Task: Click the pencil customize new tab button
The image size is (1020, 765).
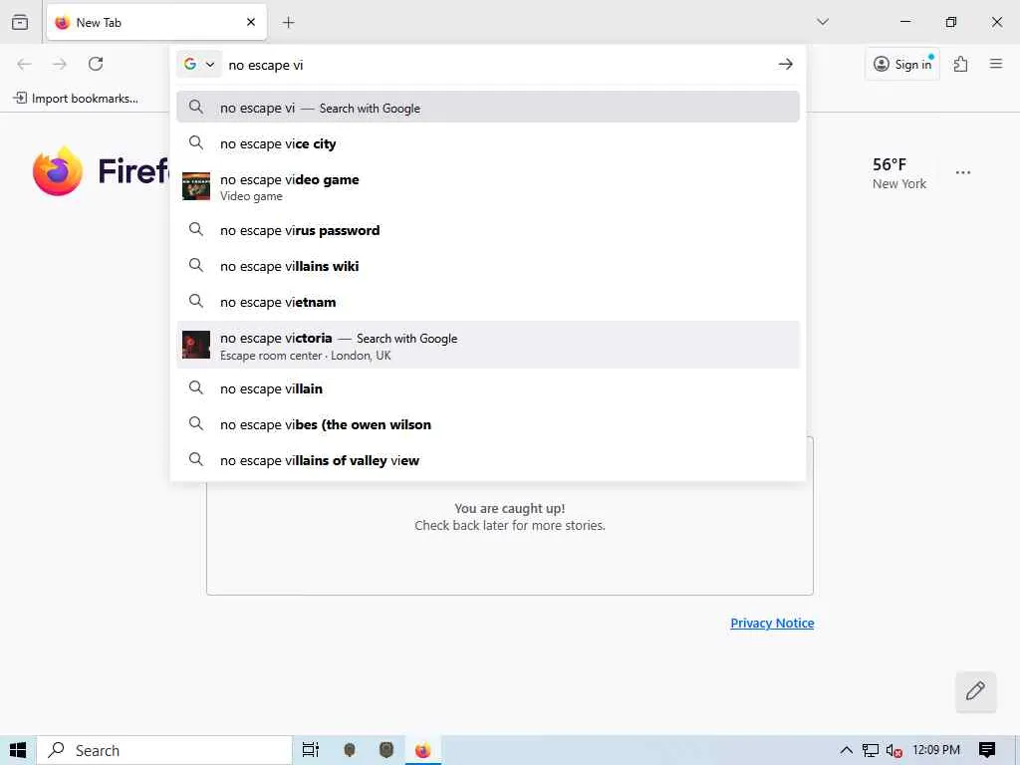Action: pos(975,691)
